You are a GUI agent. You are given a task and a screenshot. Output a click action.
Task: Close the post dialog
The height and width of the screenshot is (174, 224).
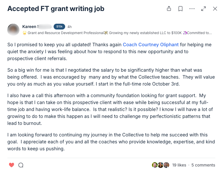pyautogui.click(x=215, y=9)
